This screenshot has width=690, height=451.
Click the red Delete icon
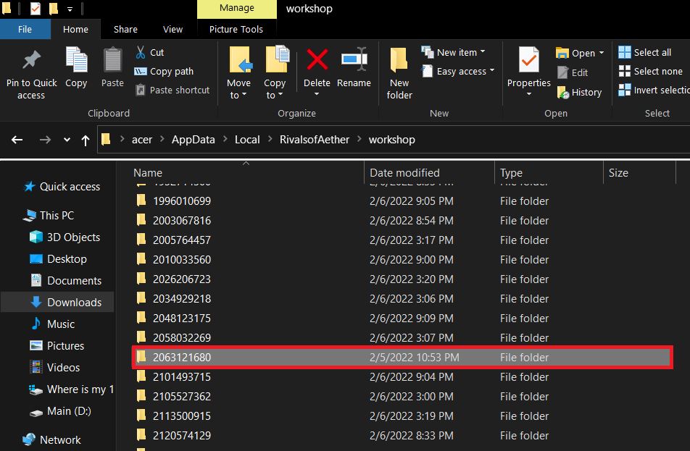coord(317,59)
